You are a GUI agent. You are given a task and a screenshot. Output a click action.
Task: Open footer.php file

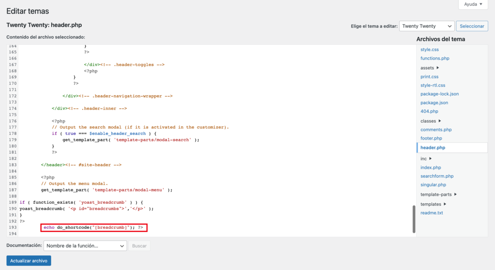pos(431,138)
